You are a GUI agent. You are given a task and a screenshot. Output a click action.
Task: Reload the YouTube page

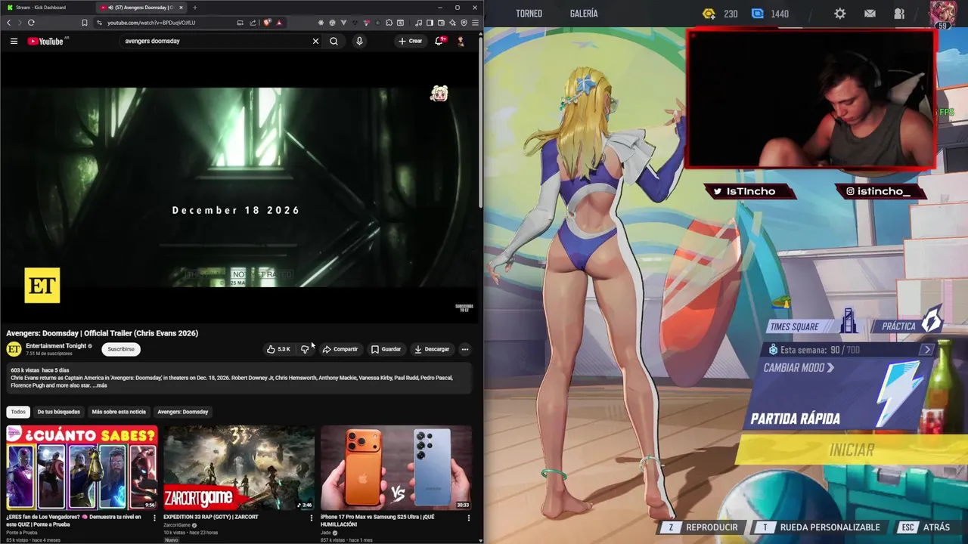click(31, 23)
